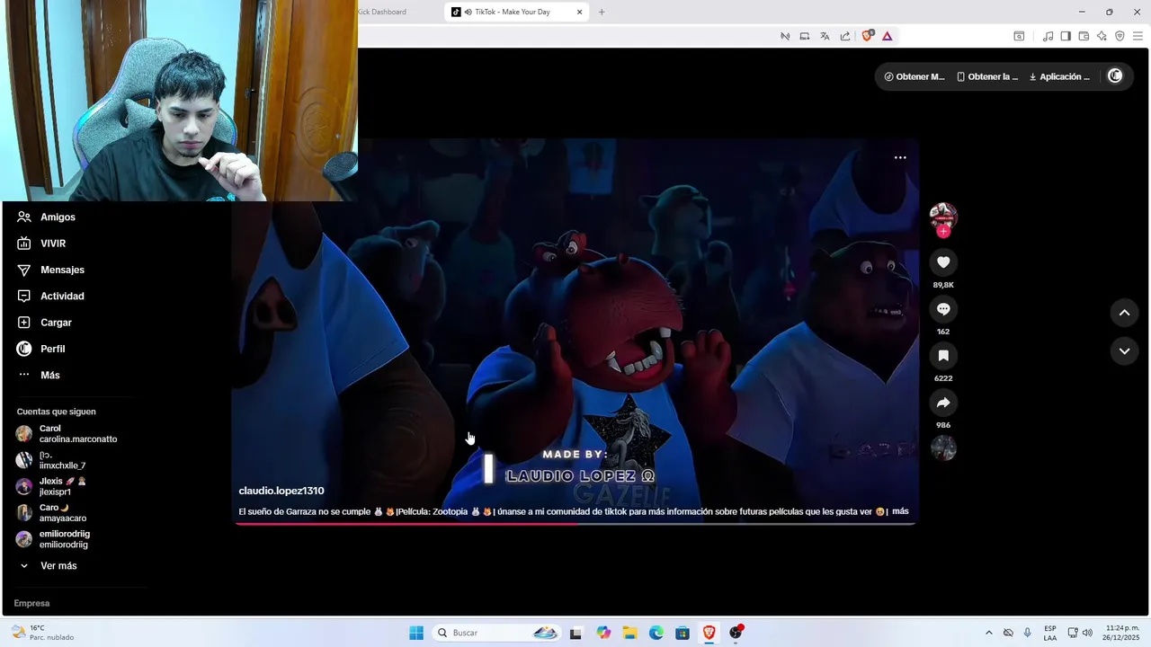Screen dimensions: 1151x647
Task: Like the video with the heart icon
Action: (943, 262)
